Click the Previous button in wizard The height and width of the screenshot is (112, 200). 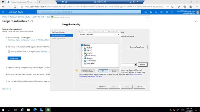pyautogui.click(x=102, y=87)
